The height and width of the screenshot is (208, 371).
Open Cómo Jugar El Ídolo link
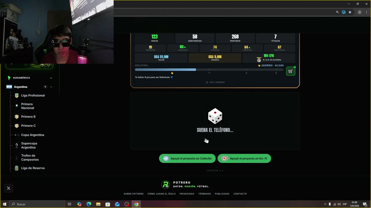click(161, 194)
